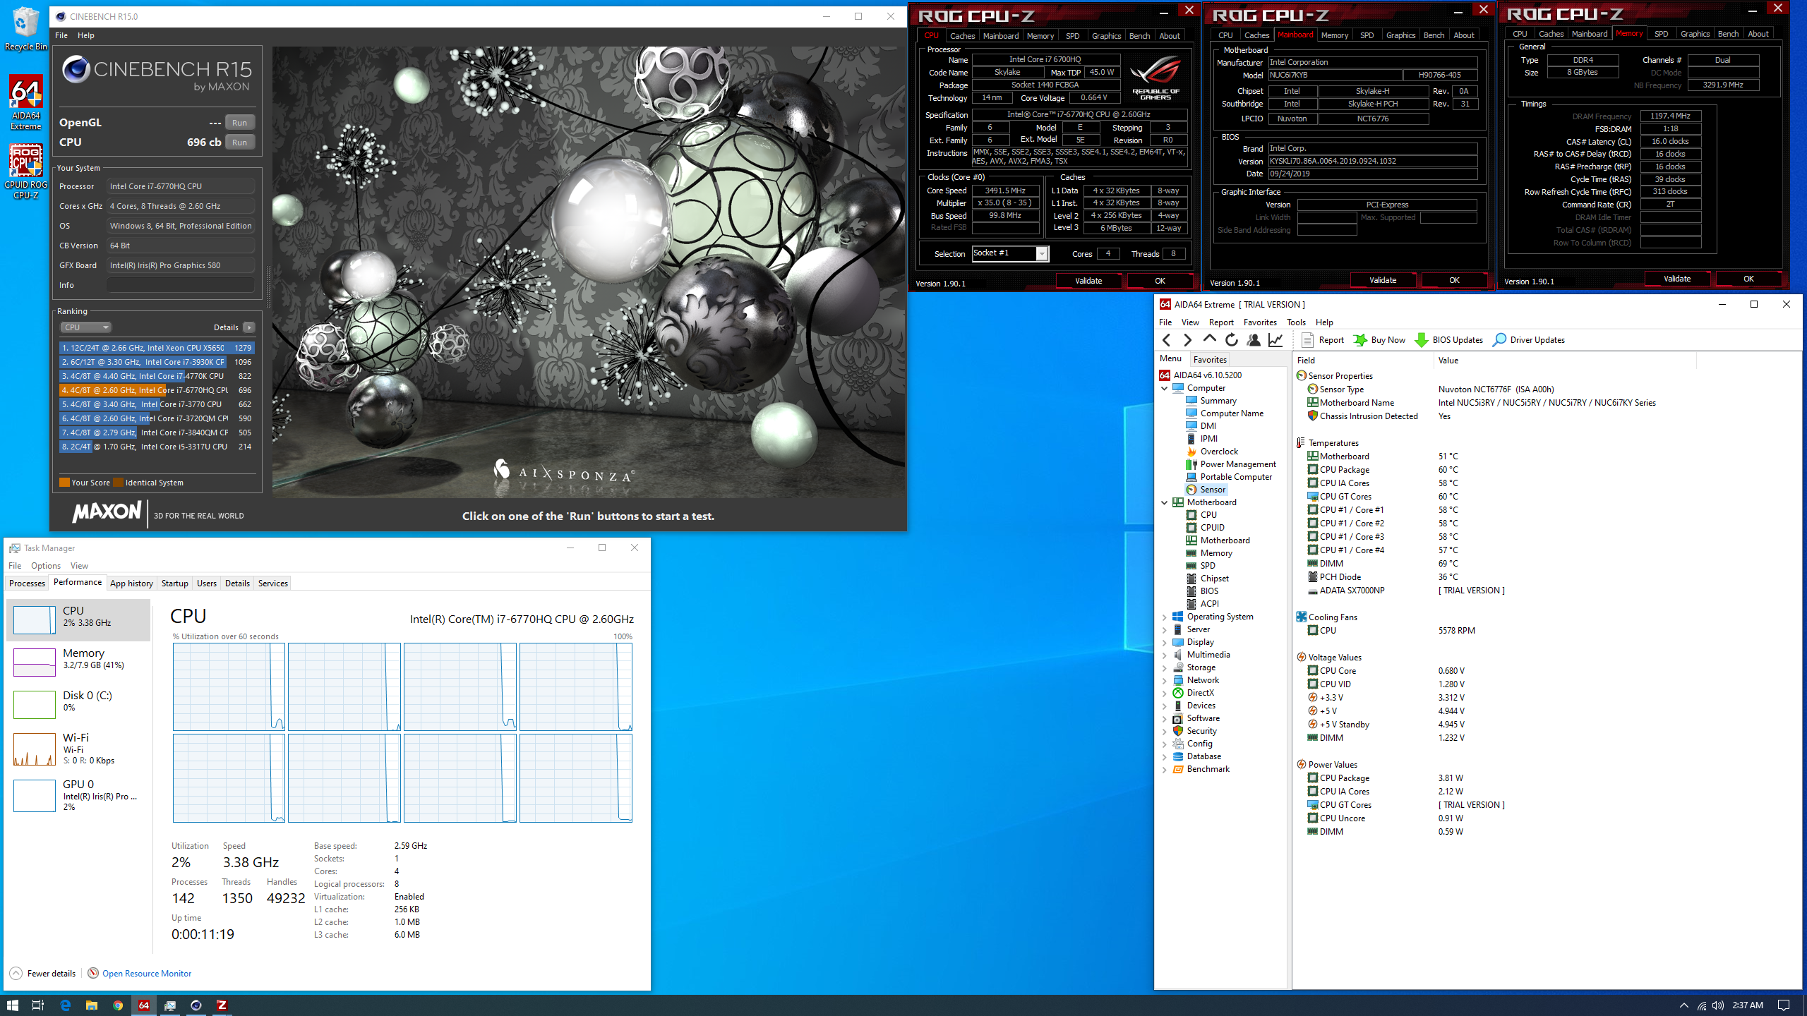Click the AIDA64 up-level arrow icon
Image resolution: width=1807 pixels, height=1016 pixels.
(1209, 340)
